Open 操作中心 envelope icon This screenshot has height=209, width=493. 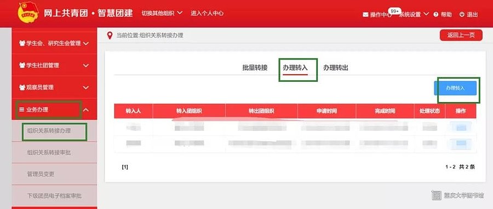pyautogui.click(x=365, y=14)
